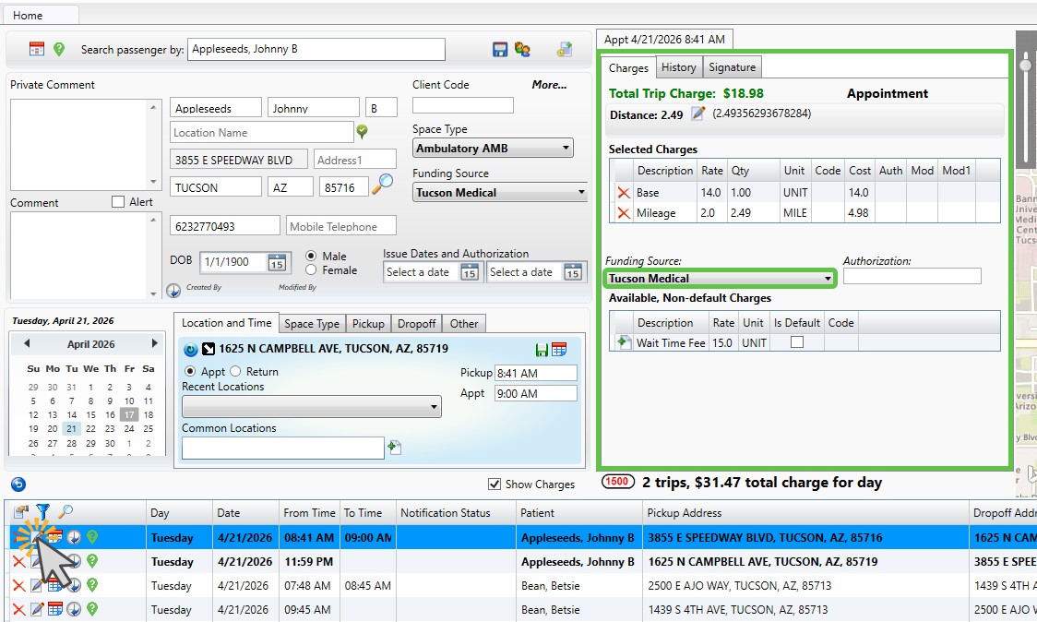Image resolution: width=1037 pixels, height=622 pixels.
Task: Open the Dropoff tab
Action: 416,324
